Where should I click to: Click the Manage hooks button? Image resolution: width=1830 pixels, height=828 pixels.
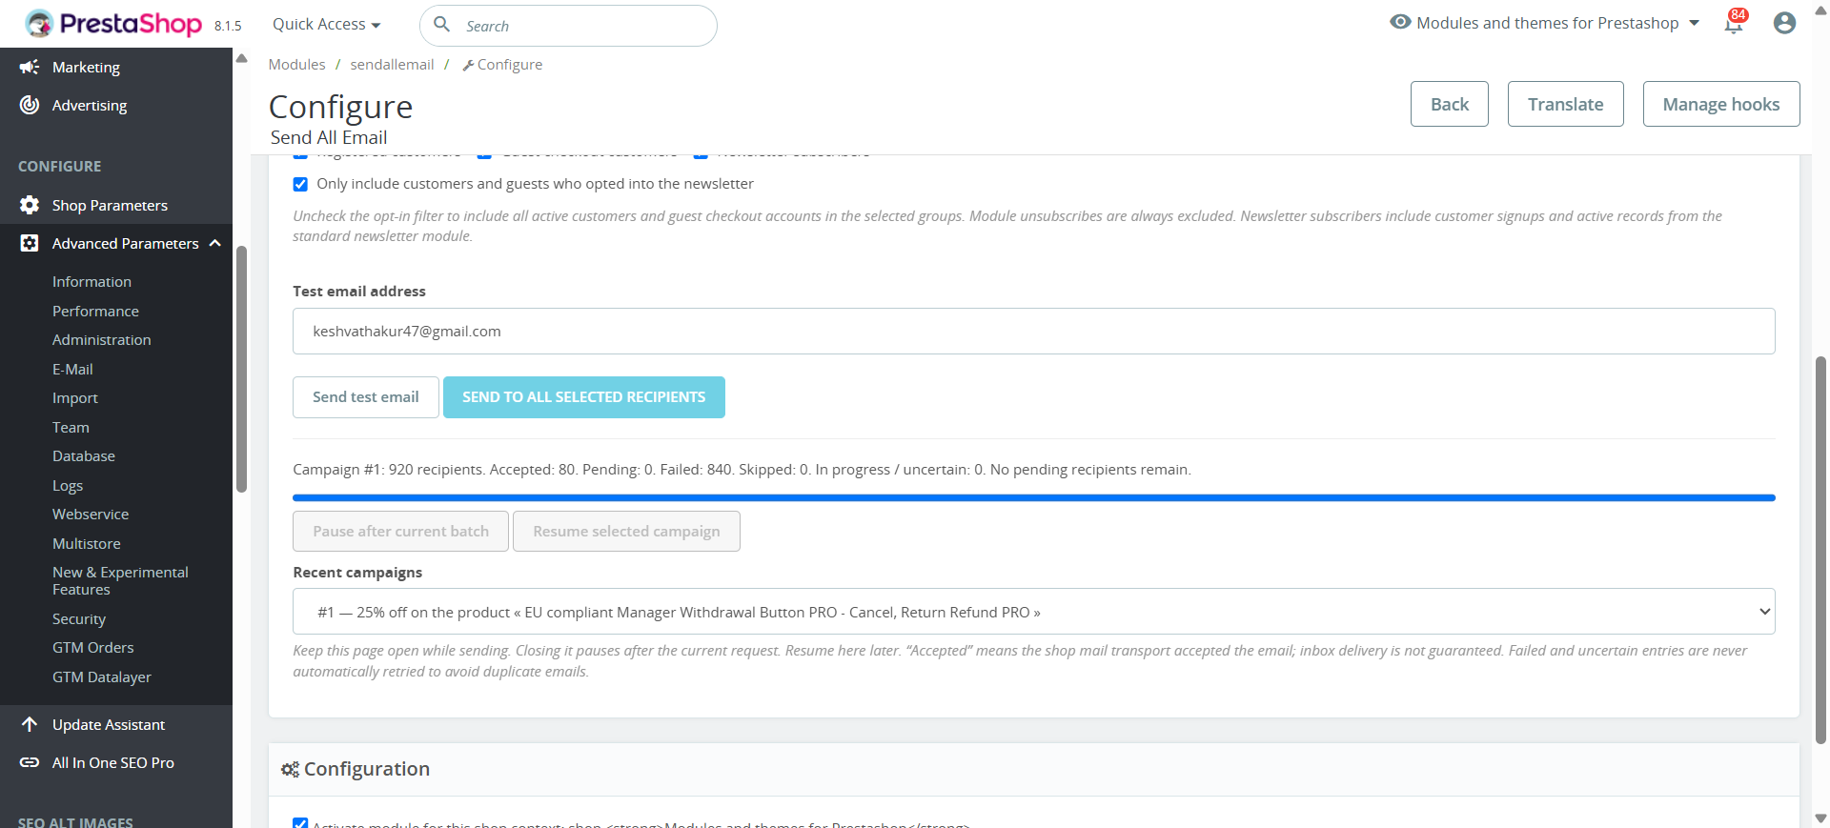(1720, 104)
